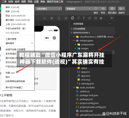Image resolution: width=129 pixels, height=118 pixels.
Task: Expand the images folder
Action: 75,48
